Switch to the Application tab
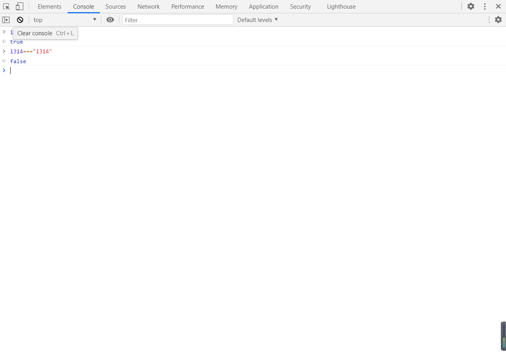 pos(264,7)
